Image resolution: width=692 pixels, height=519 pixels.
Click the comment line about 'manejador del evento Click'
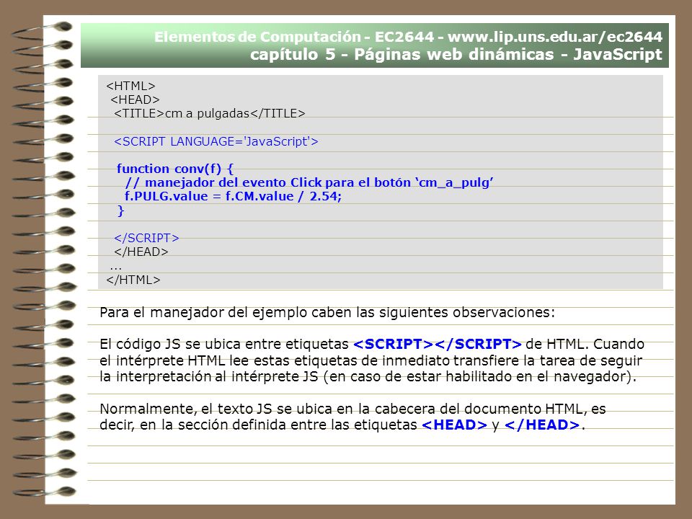[x=309, y=182]
